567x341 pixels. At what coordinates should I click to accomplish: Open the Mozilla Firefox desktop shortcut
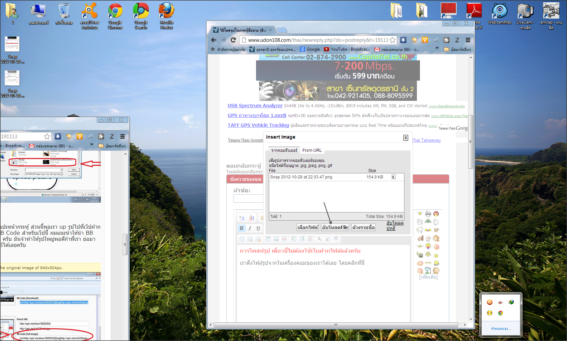click(x=167, y=16)
